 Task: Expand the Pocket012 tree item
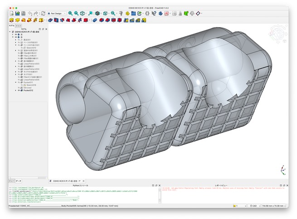pos(15,90)
